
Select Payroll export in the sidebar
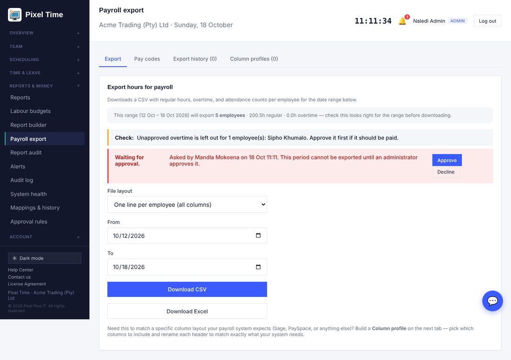coord(45,139)
